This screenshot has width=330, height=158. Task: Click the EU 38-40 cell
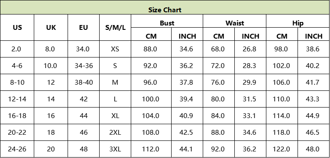[83, 82]
